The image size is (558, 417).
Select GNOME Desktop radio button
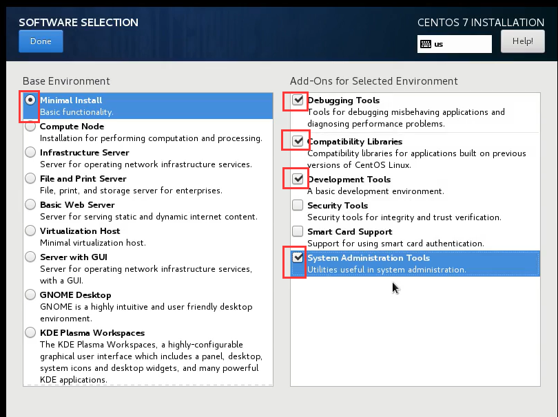30,295
